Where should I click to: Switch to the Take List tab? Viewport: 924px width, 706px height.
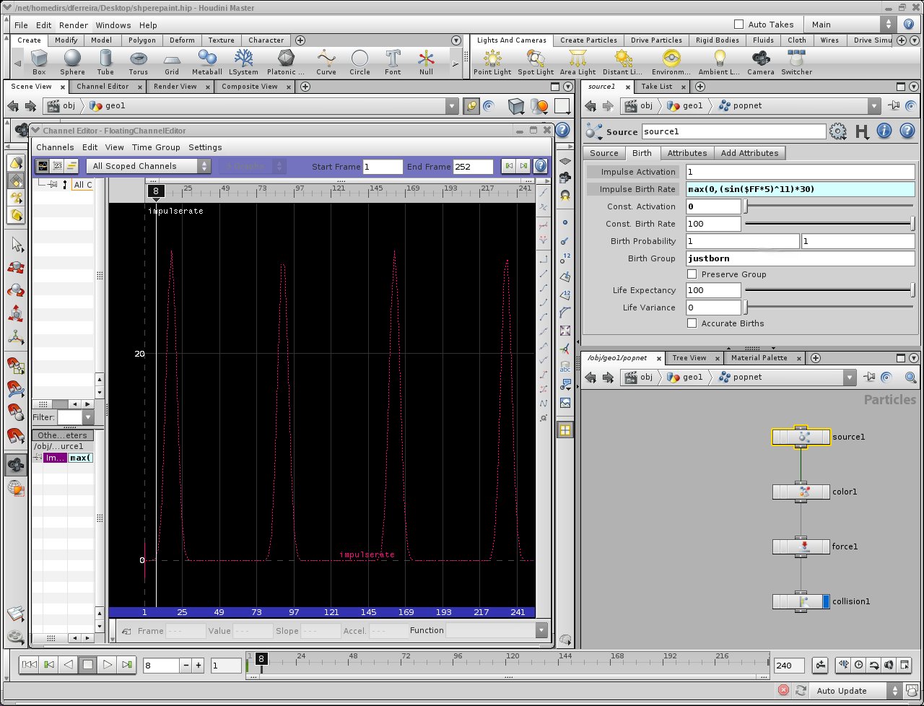coord(656,87)
